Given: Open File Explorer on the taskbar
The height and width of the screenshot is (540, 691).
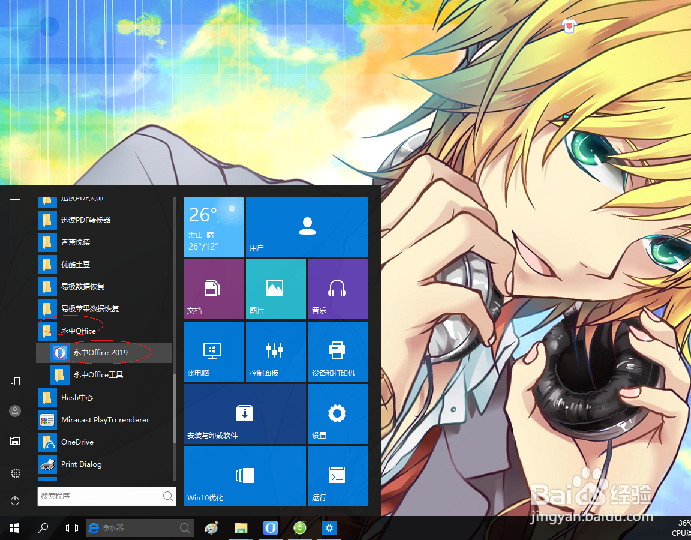Looking at the screenshot, I should click(241, 527).
